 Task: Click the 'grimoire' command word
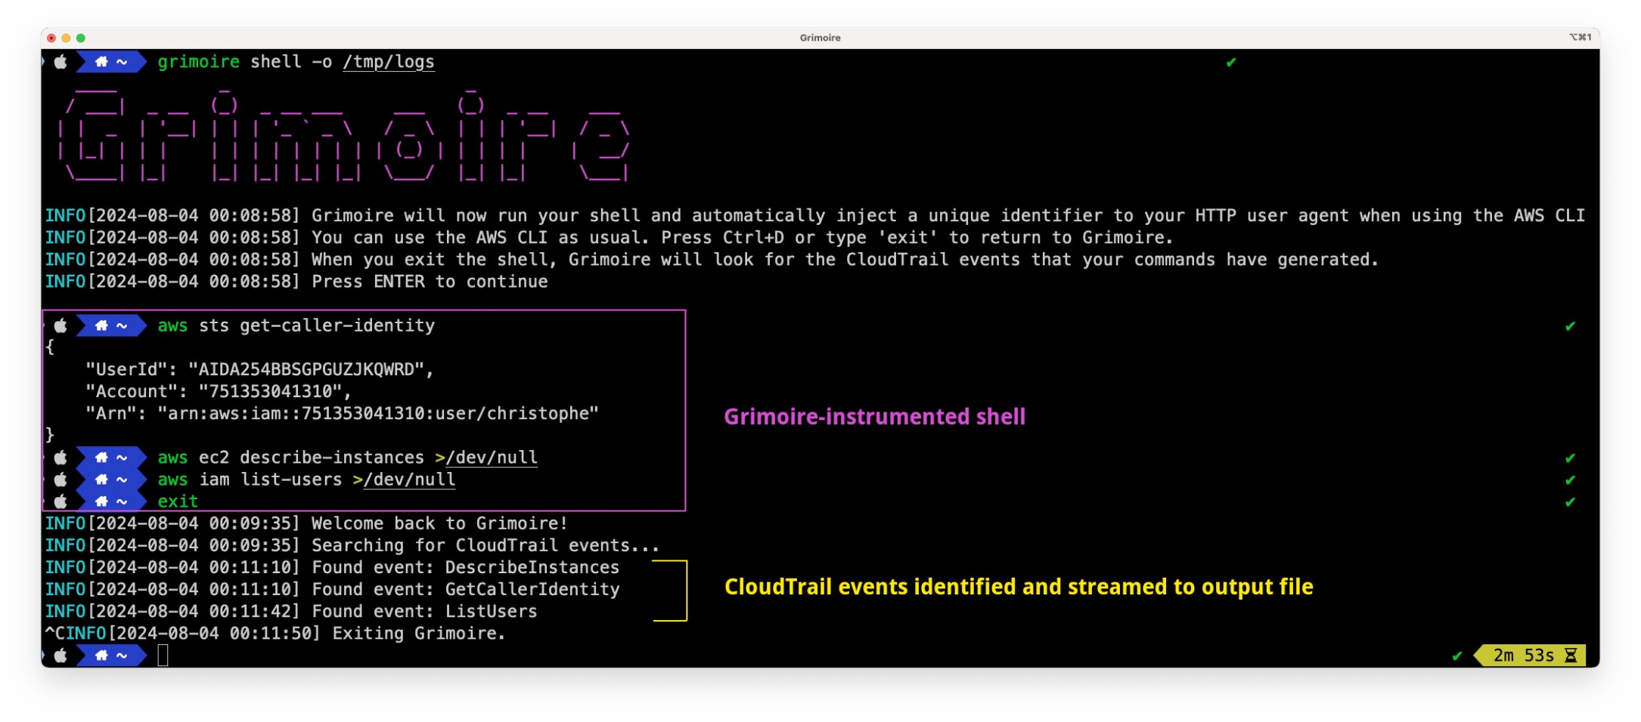click(198, 62)
